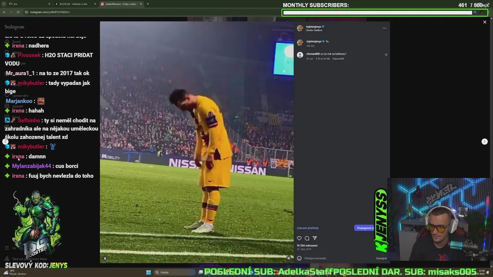Click the instagram.com address bar URL
Image resolution: width=493 pixels, height=277 pixels.
(x=50, y=12)
